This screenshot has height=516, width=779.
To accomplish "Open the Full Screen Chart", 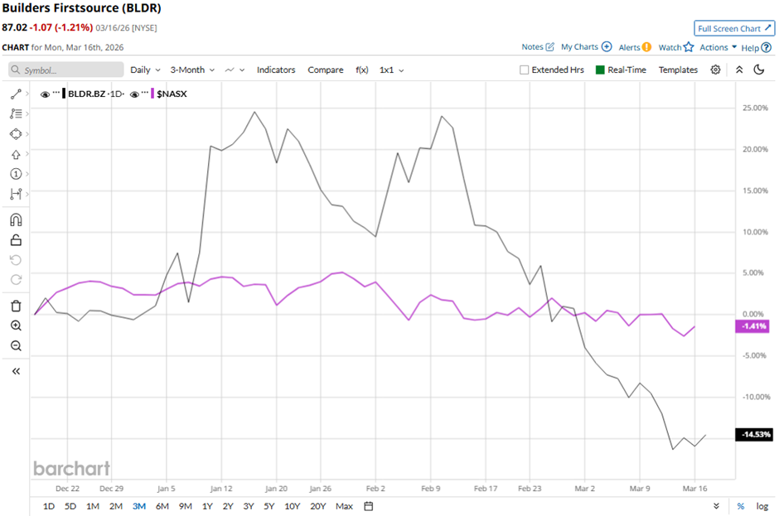I will pos(734,28).
